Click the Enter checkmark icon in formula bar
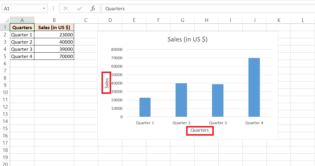 80,8
